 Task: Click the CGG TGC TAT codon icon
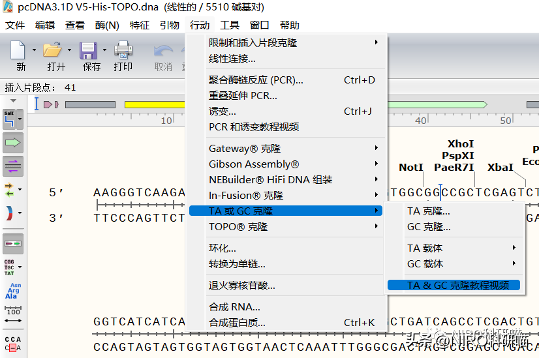coord(9,267)
